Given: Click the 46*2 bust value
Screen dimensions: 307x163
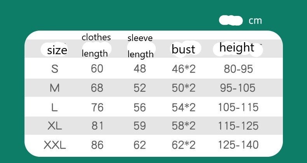Looking at the screenshot, I should pyautogui.click(x=183, y=69).
